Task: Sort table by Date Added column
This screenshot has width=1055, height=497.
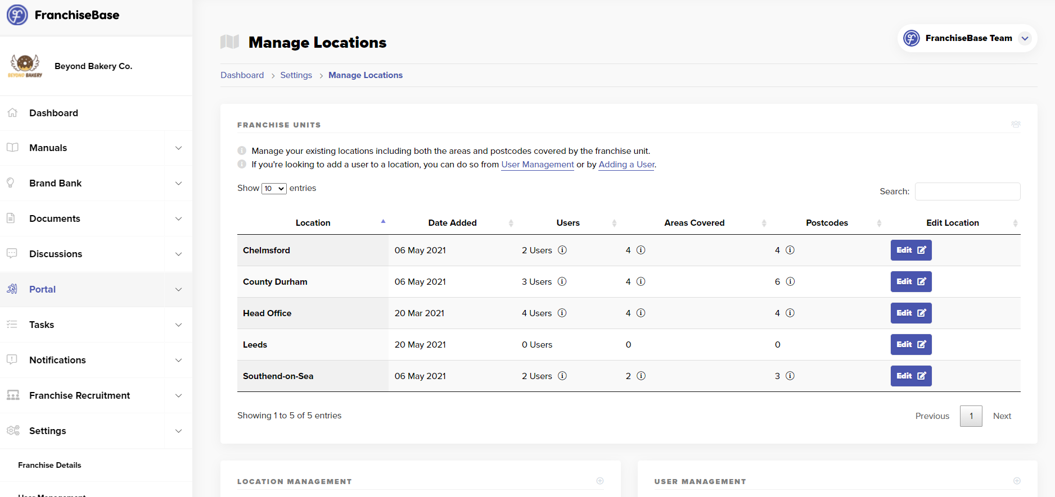Action: pyautogui.click(x=452, y=223)
